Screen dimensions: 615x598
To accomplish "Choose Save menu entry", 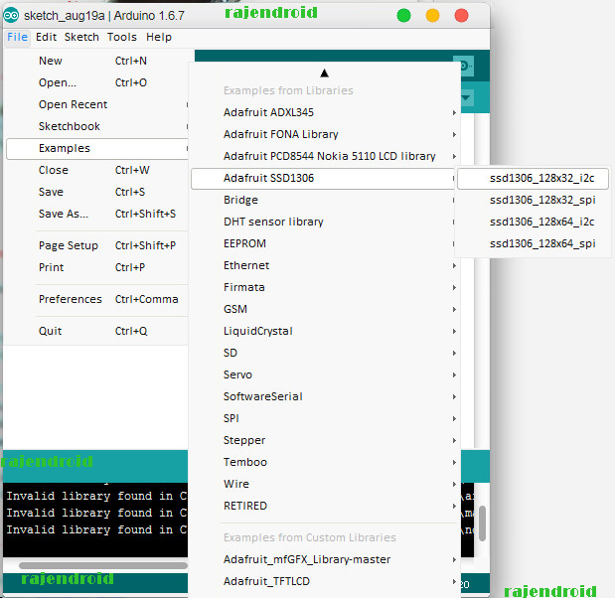I will (97, 192).
